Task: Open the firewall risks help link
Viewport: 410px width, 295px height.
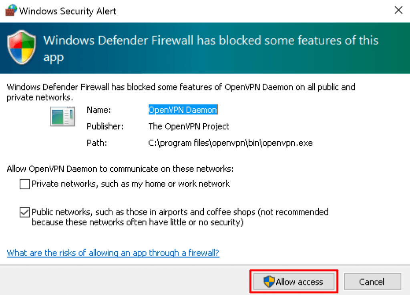Action: point(113,253)
